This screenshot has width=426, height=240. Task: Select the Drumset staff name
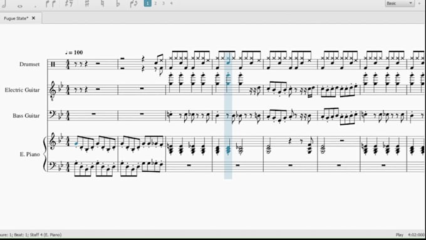pos(29,65)
